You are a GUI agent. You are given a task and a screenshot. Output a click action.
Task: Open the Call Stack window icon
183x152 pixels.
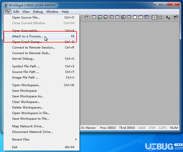point(123,17)
